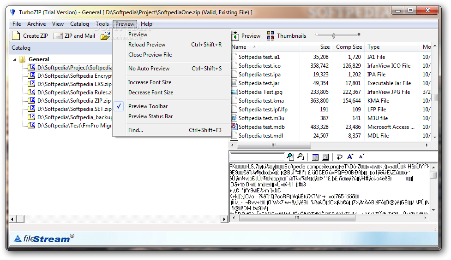Open the Help menu
Image resolution: width=451 pixels, height=260 pixels.
[x=146, y=24]
